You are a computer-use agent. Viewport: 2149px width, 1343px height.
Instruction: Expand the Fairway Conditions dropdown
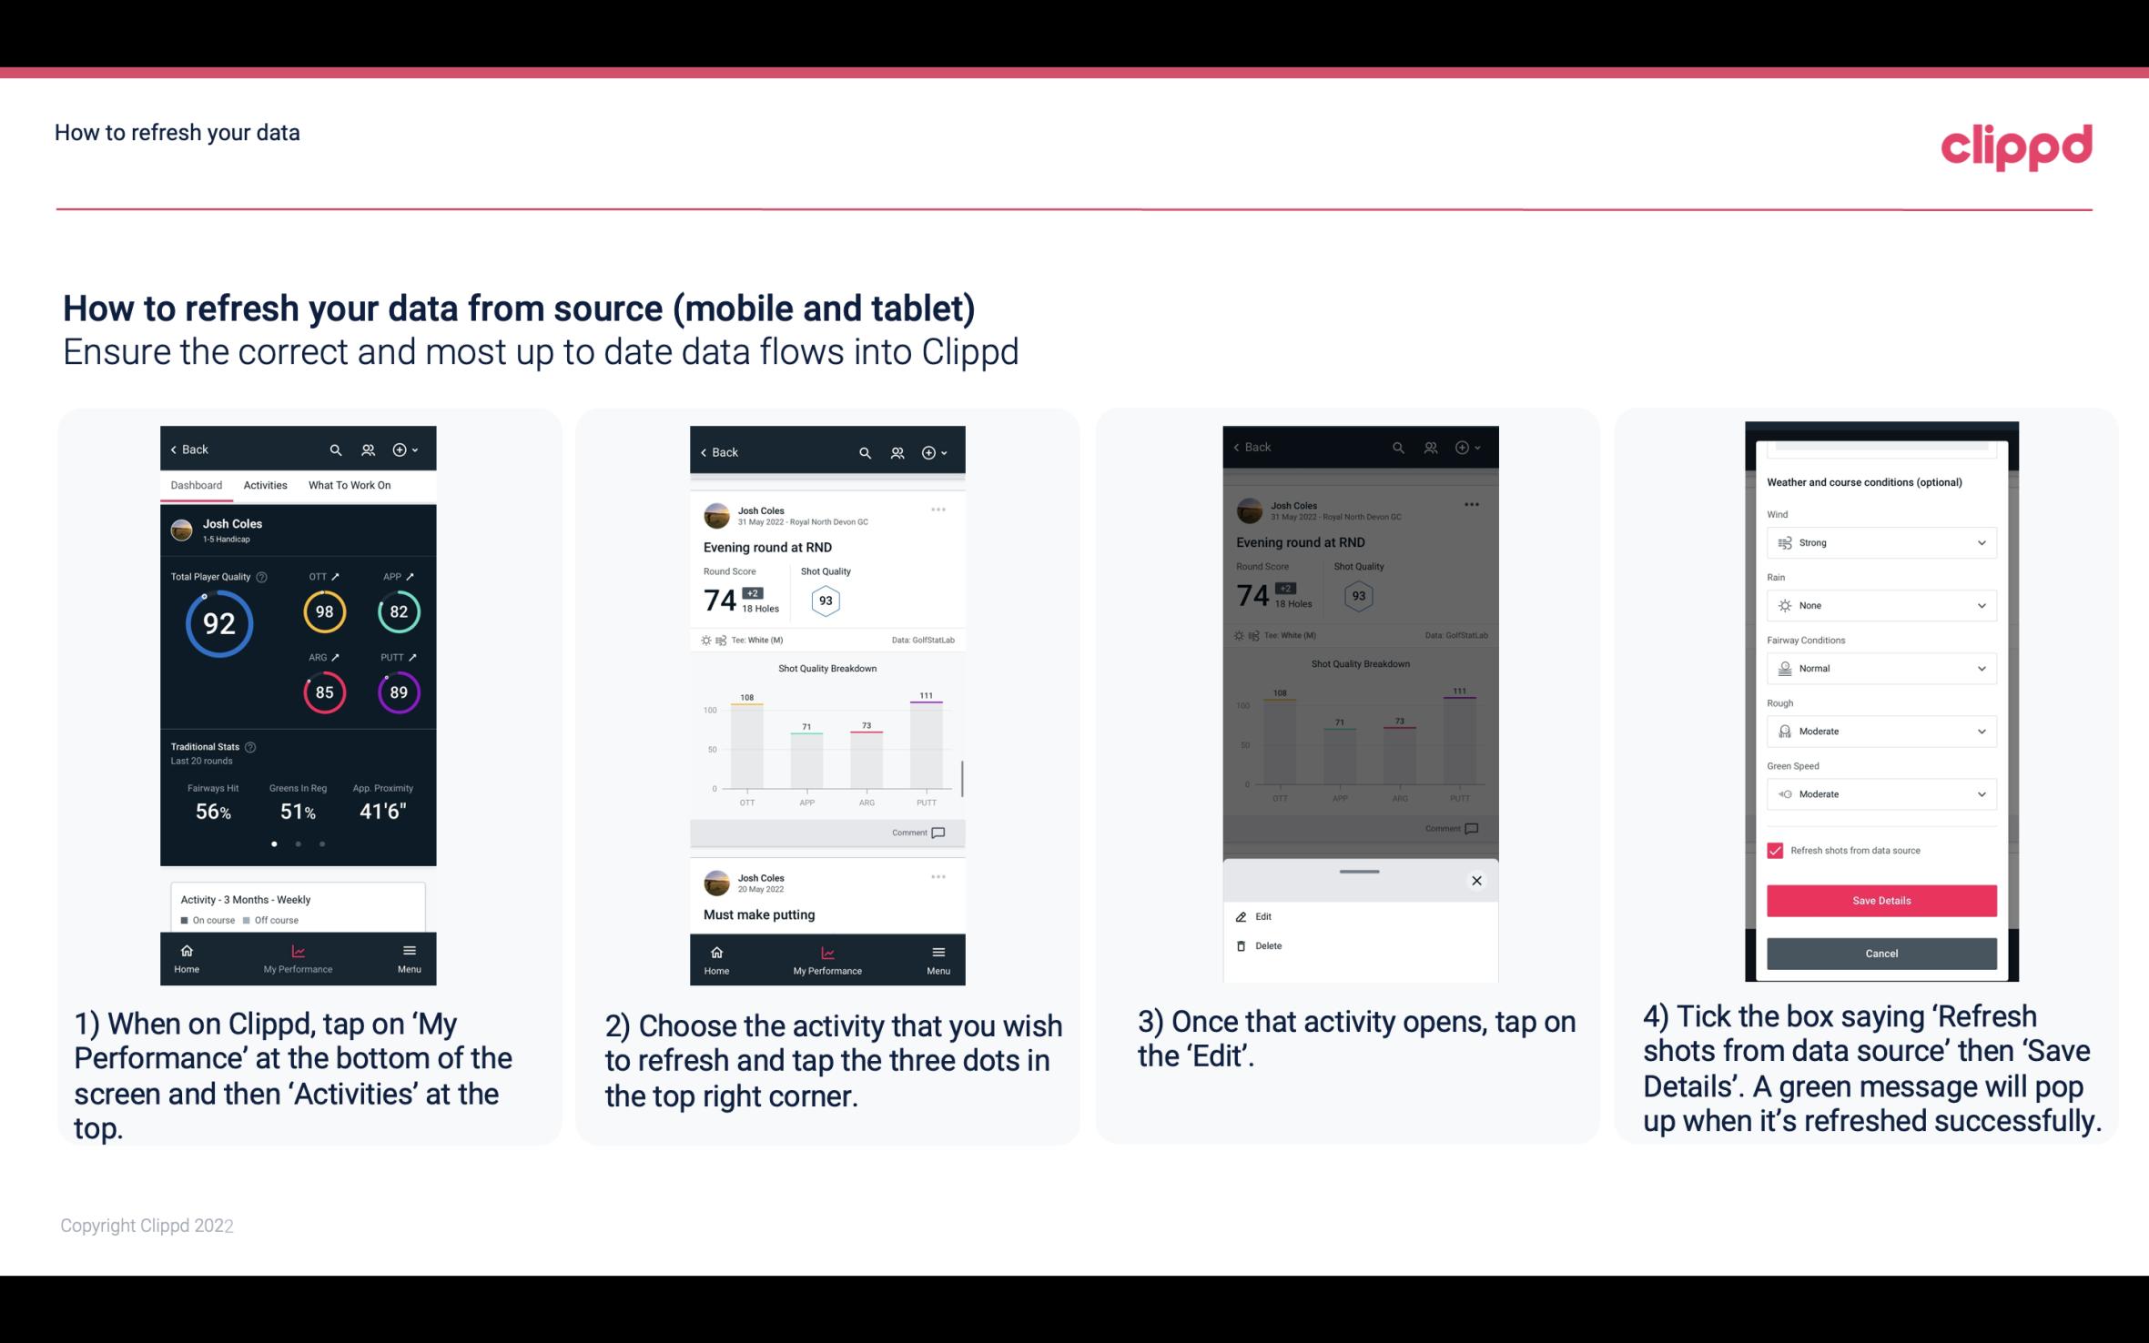click(1879, 669)
